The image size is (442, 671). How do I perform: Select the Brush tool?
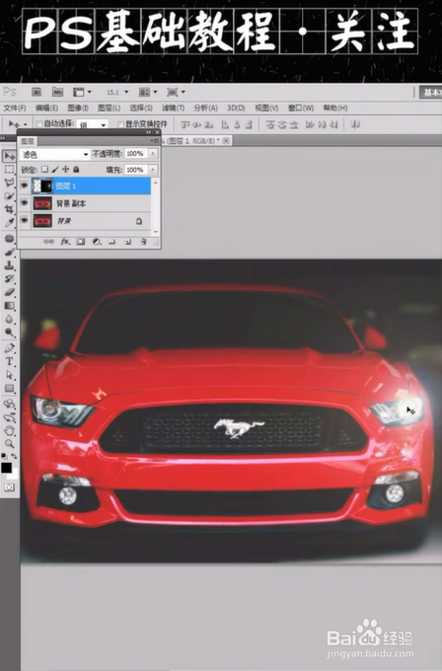tap(9, 252)
